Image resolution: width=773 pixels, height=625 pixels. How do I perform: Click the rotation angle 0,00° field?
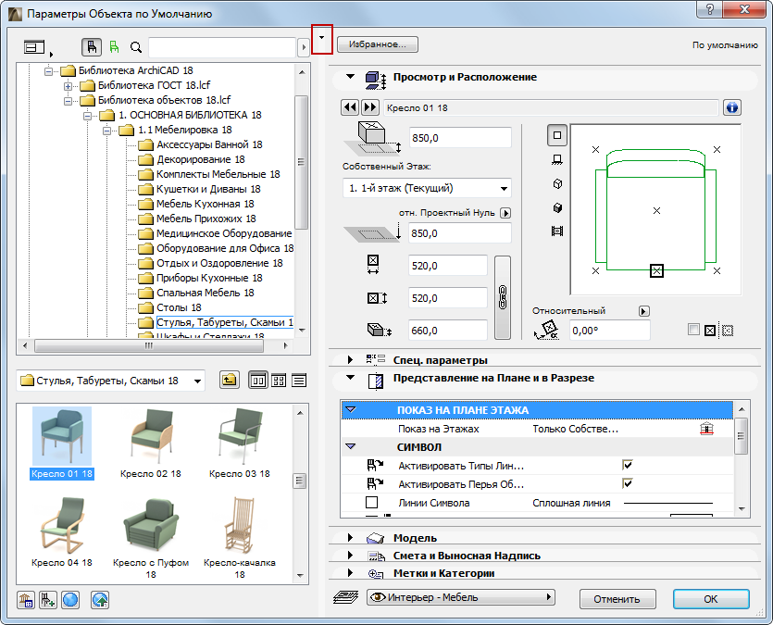[608, 330]
